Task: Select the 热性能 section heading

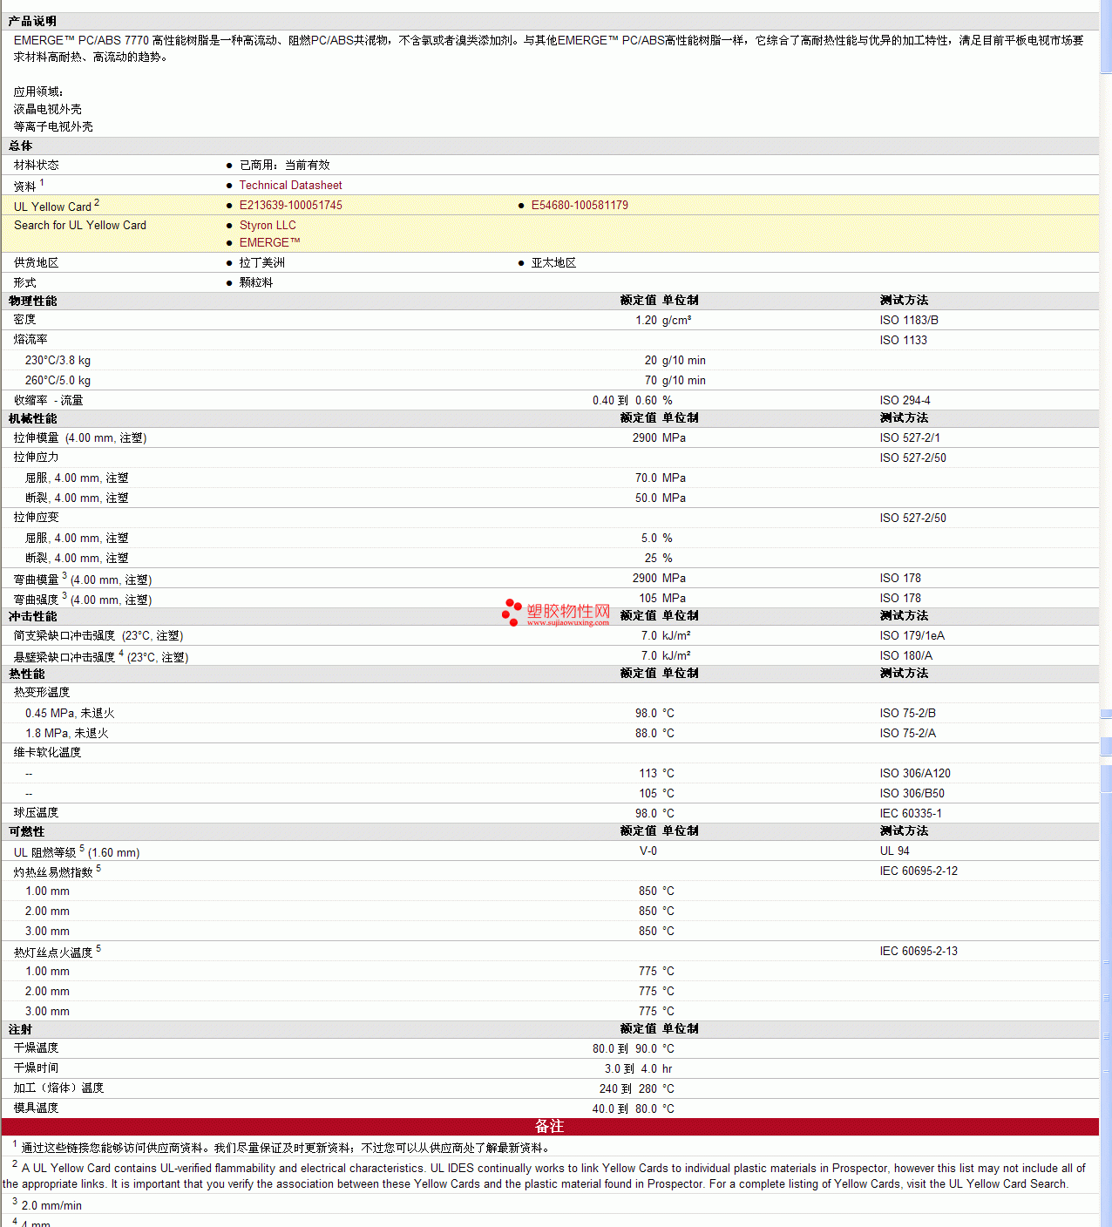Action: tap(26, 674)
